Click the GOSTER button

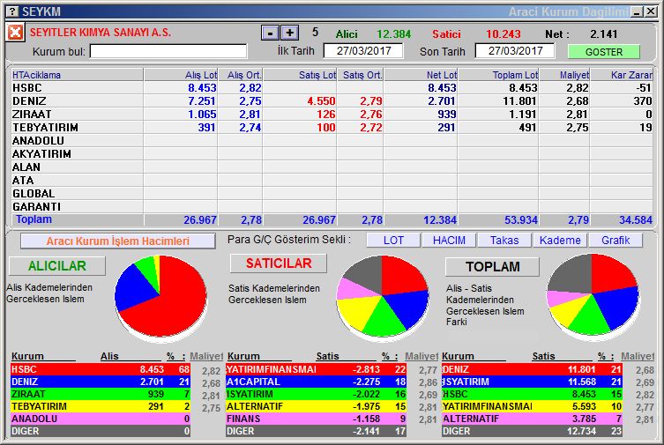click(x=603, y=52)
